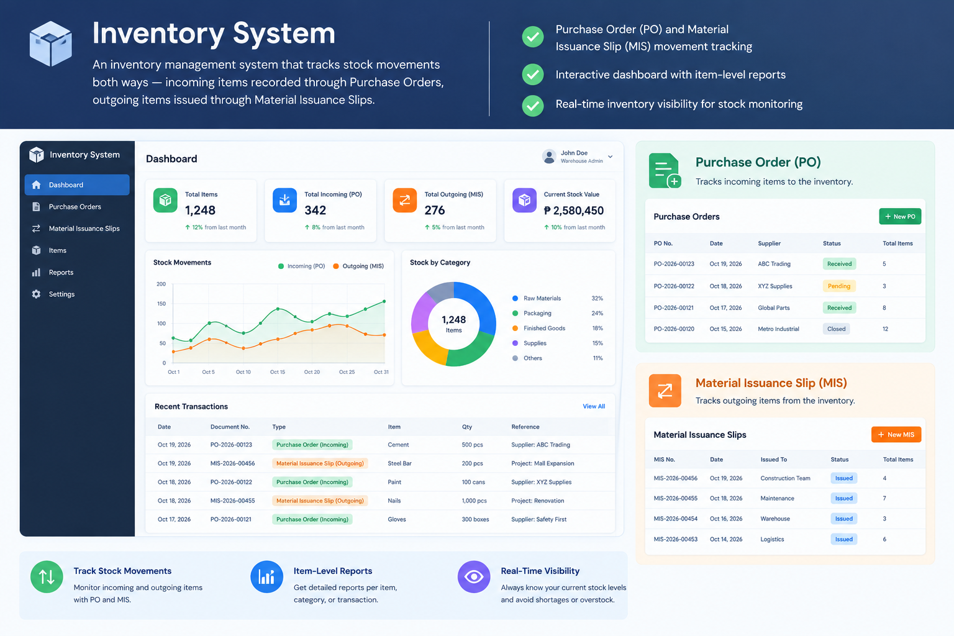Click the Purchase Order (PO) green document icon

[665, 171]
